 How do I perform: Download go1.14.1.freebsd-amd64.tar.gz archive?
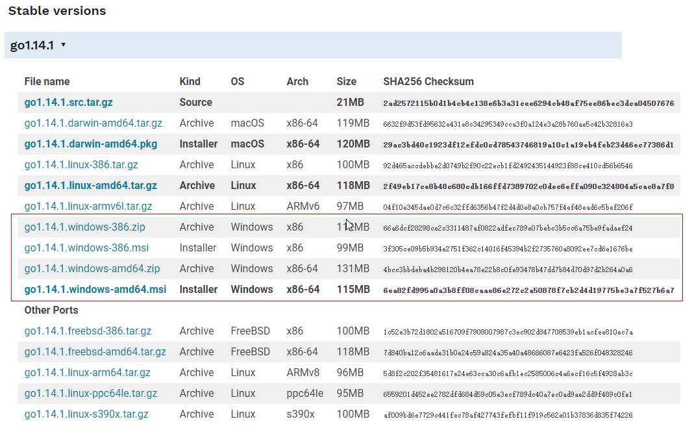[x=95, y=351]
